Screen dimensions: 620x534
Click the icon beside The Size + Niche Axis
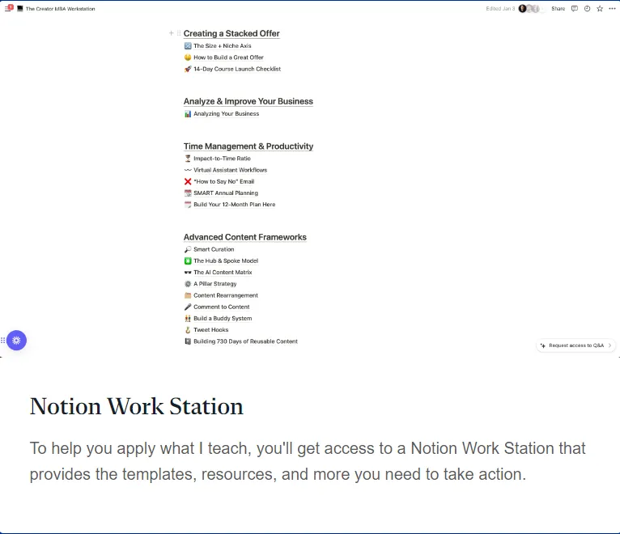tap(188, 46)
